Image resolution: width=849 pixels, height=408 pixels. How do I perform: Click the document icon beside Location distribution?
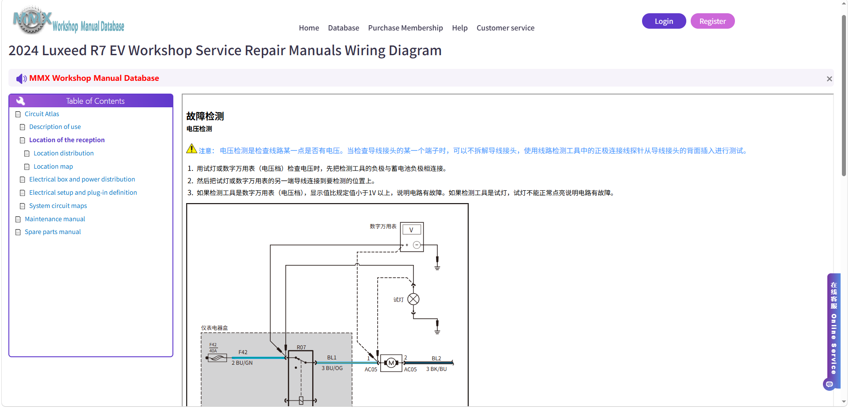(x=27, y=154)
